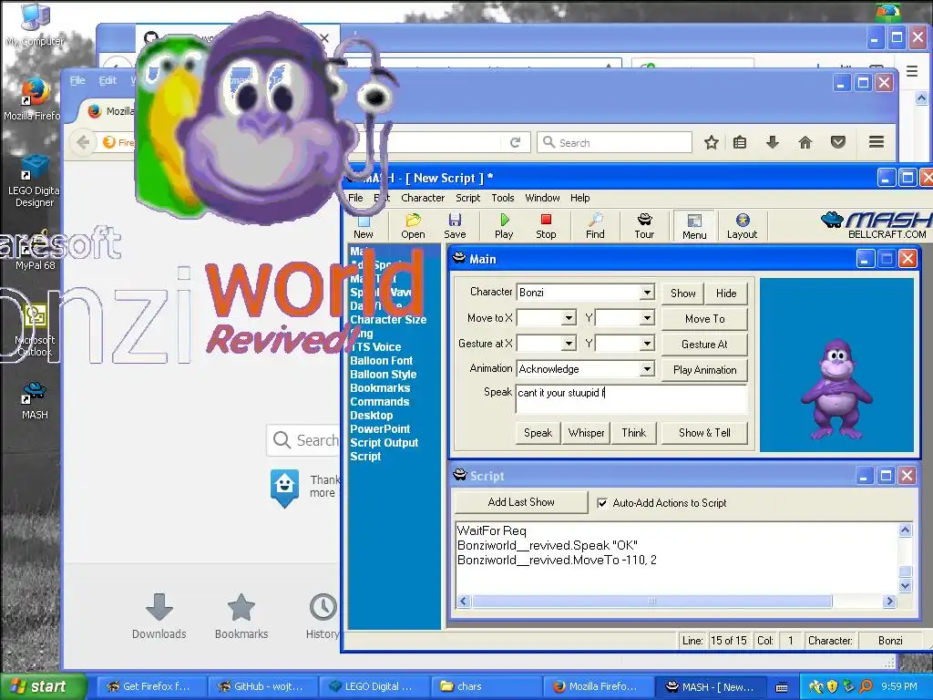933x700 pixels.
Task: Open the Window menu in MASH
Action: (542, 198)
